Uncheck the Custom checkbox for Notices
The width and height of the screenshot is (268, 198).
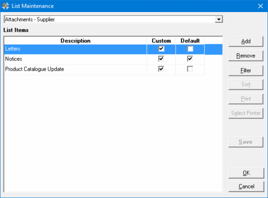161,59
